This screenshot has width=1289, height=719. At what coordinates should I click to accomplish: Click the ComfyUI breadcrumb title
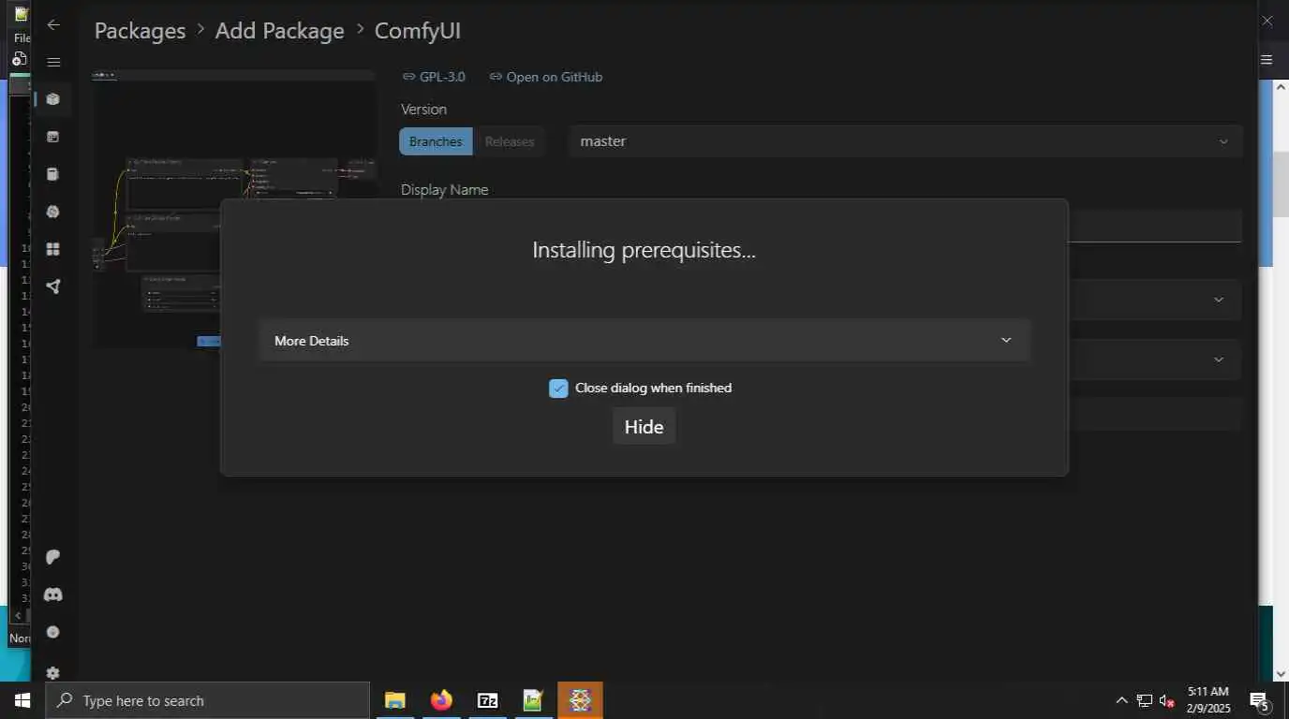[418, 31]
